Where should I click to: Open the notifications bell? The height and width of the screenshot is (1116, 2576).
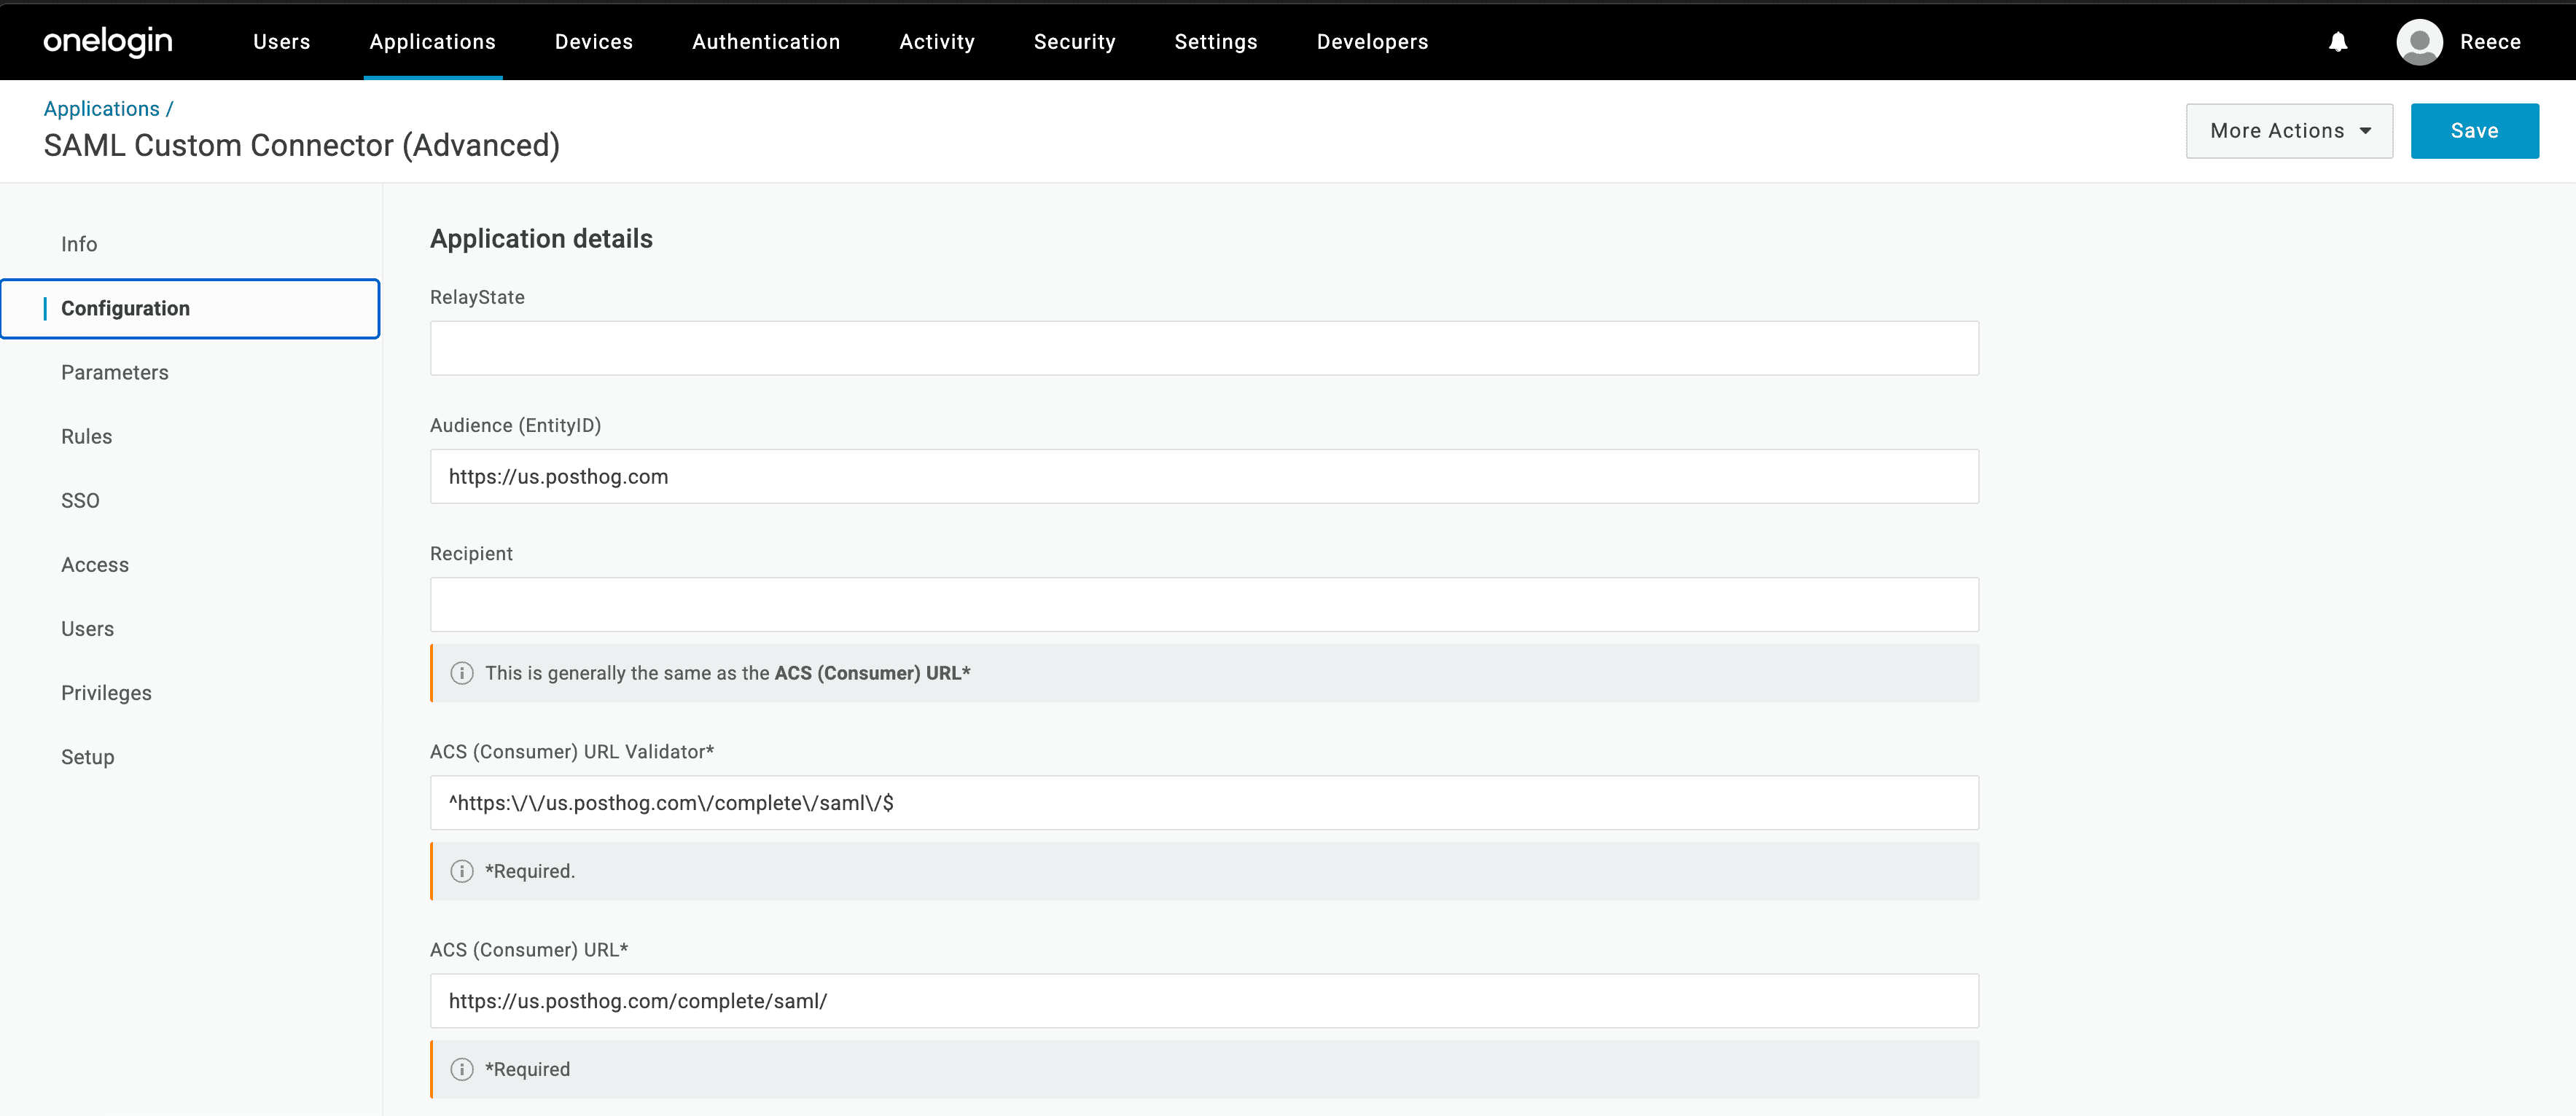pyautogui.click(x=2338, y=42)
